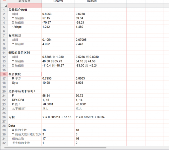The height and width of the screenshot is (150, 169).
Task: Click the 表格效果 column header
Action: 24,1
